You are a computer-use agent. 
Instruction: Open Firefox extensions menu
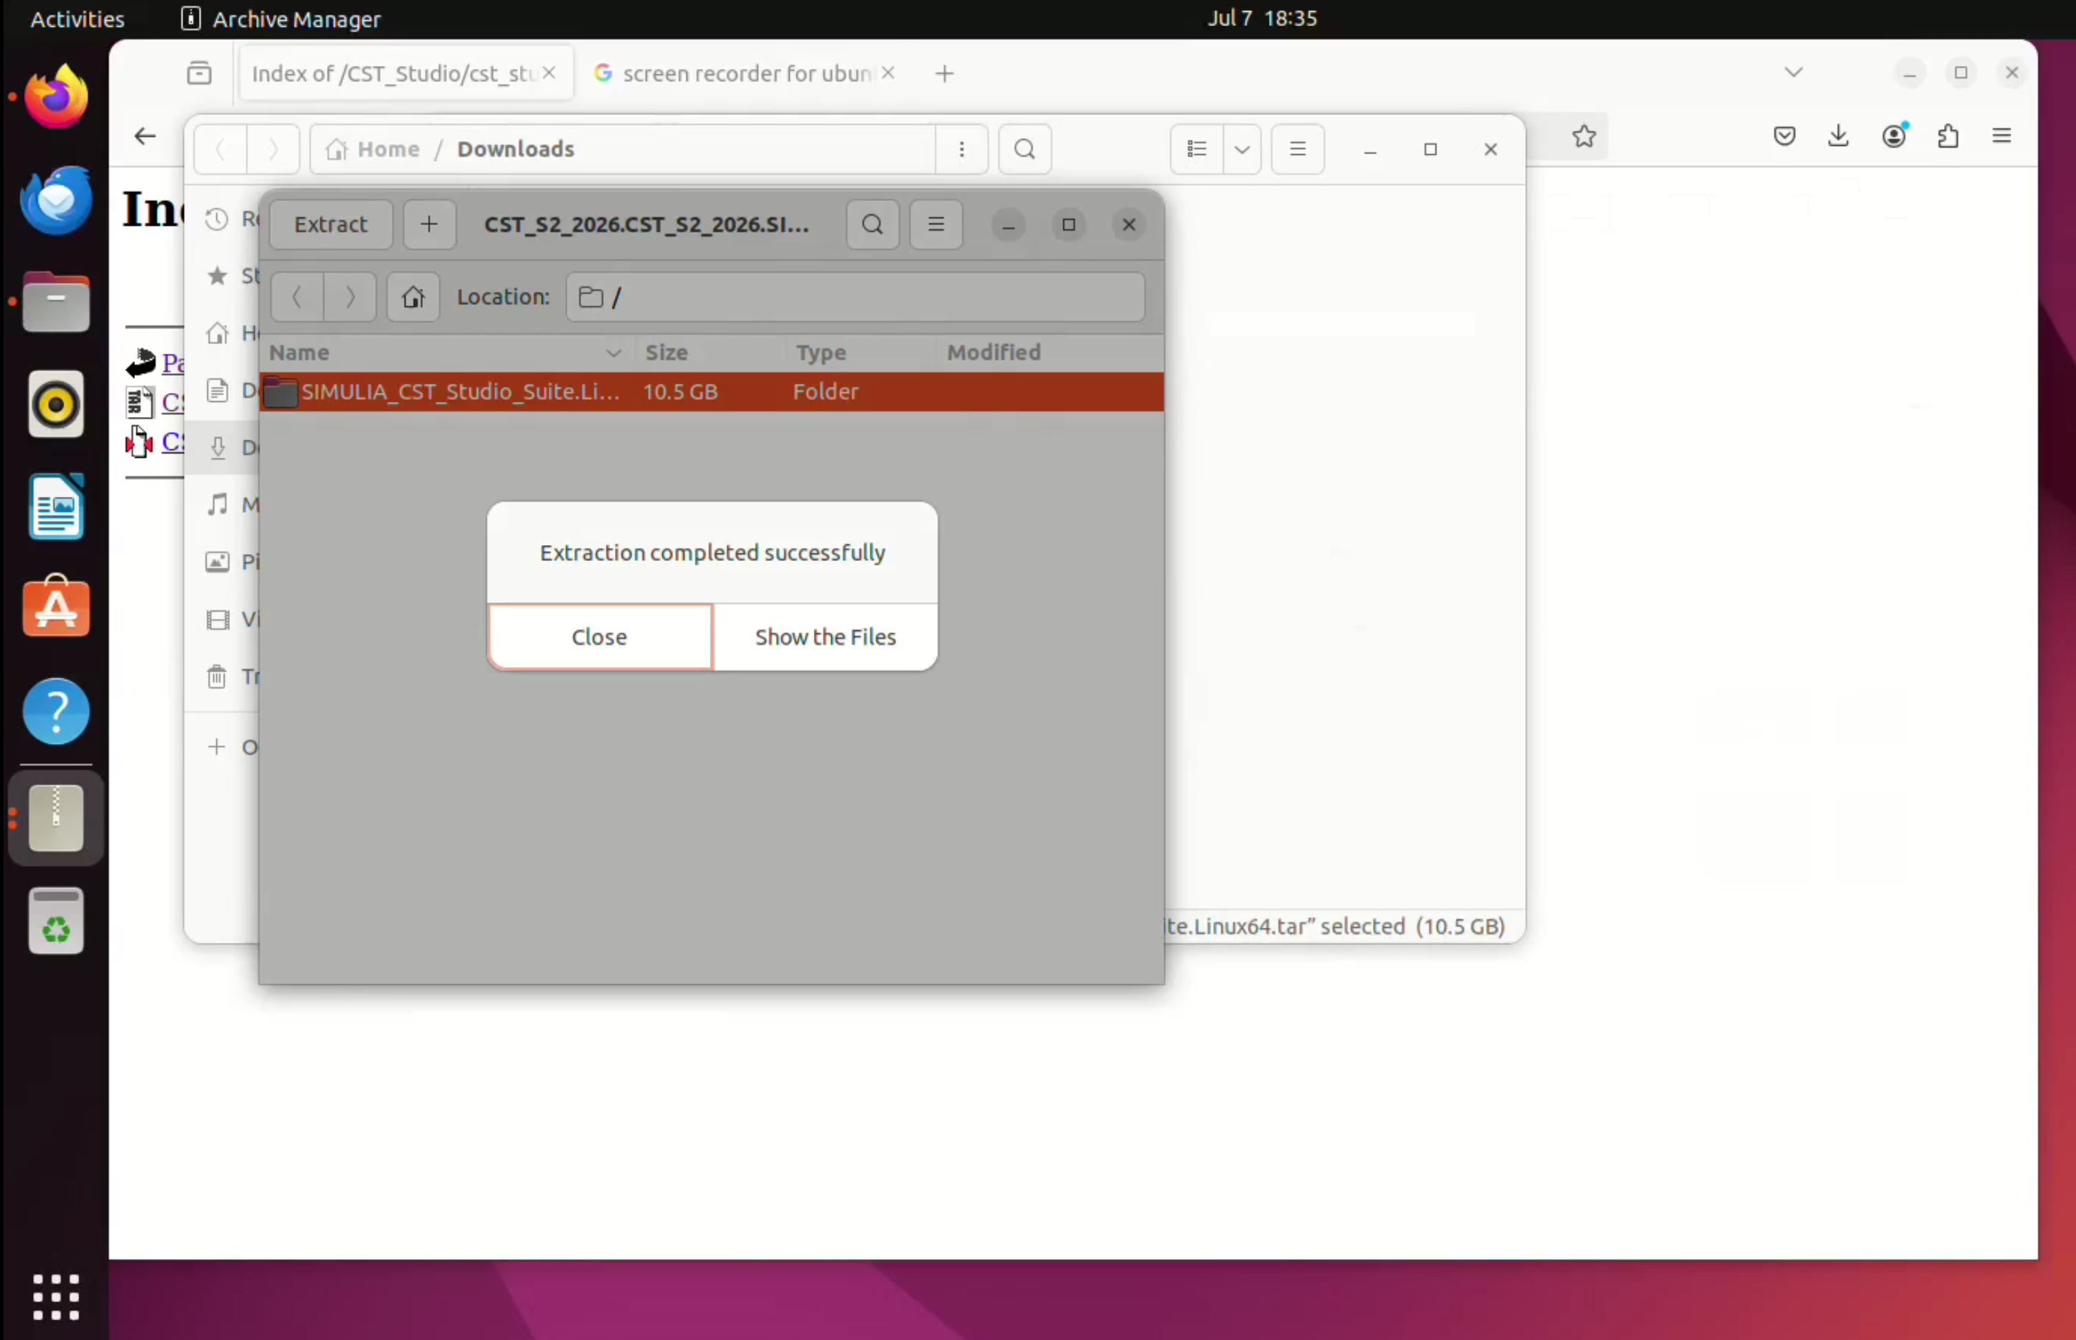[x=1948, y=136]
